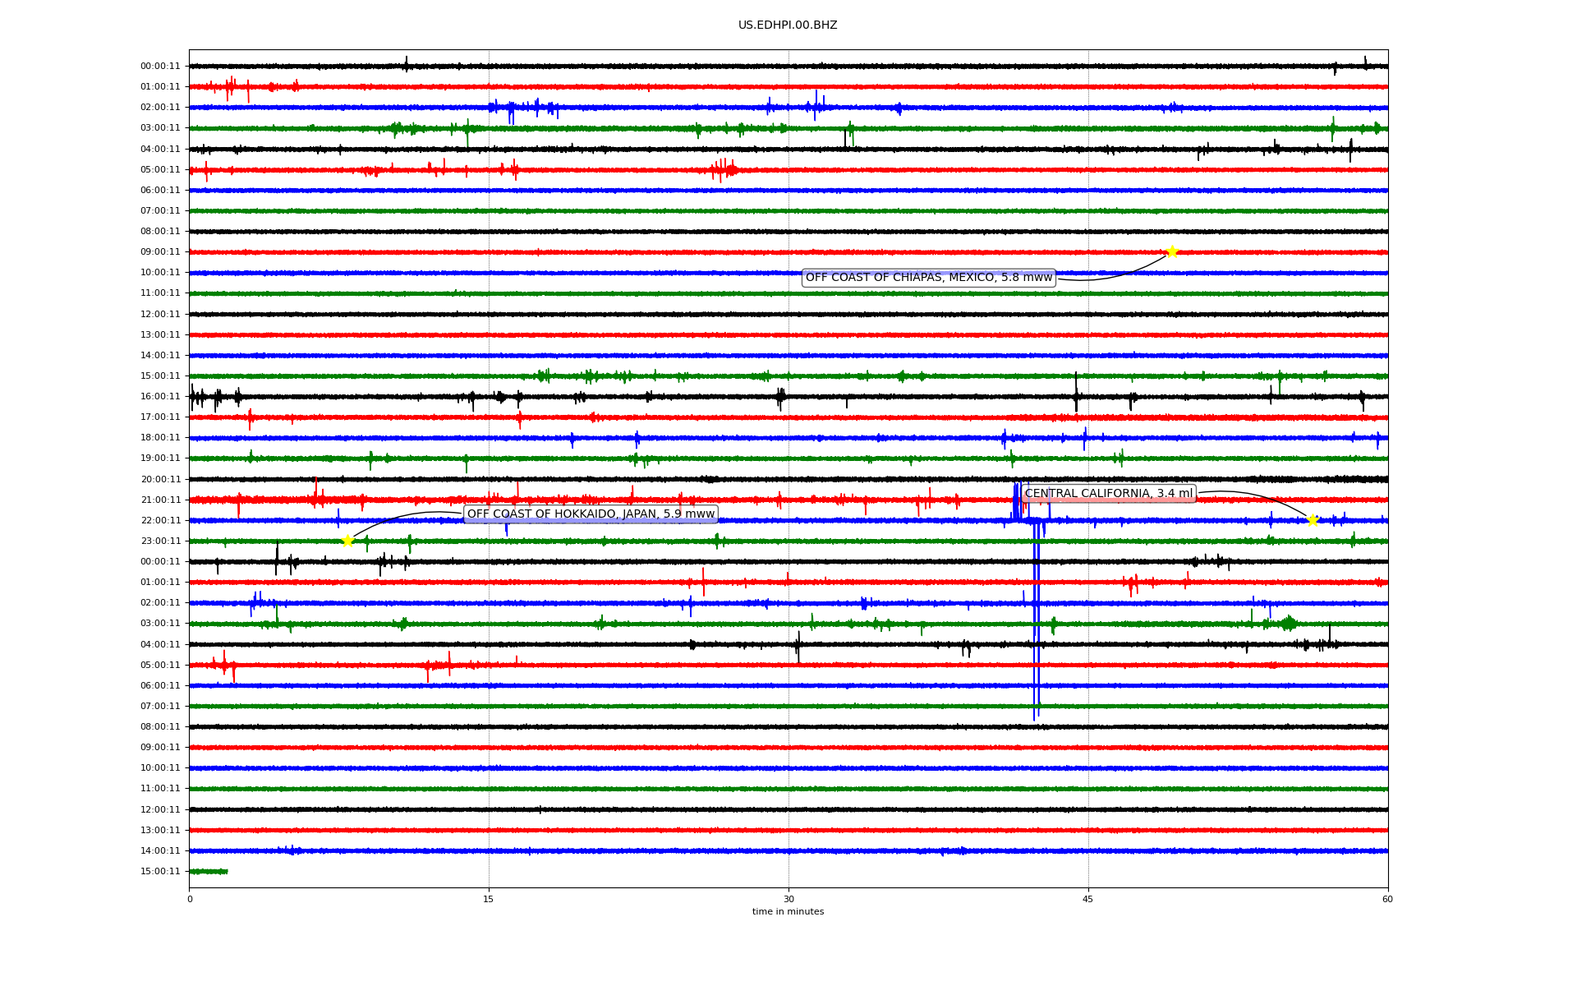
Task: Click the x-axis tick label 60
Action: click(1387, 899)
